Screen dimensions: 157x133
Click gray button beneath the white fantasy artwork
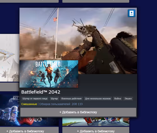click(10, 87)
